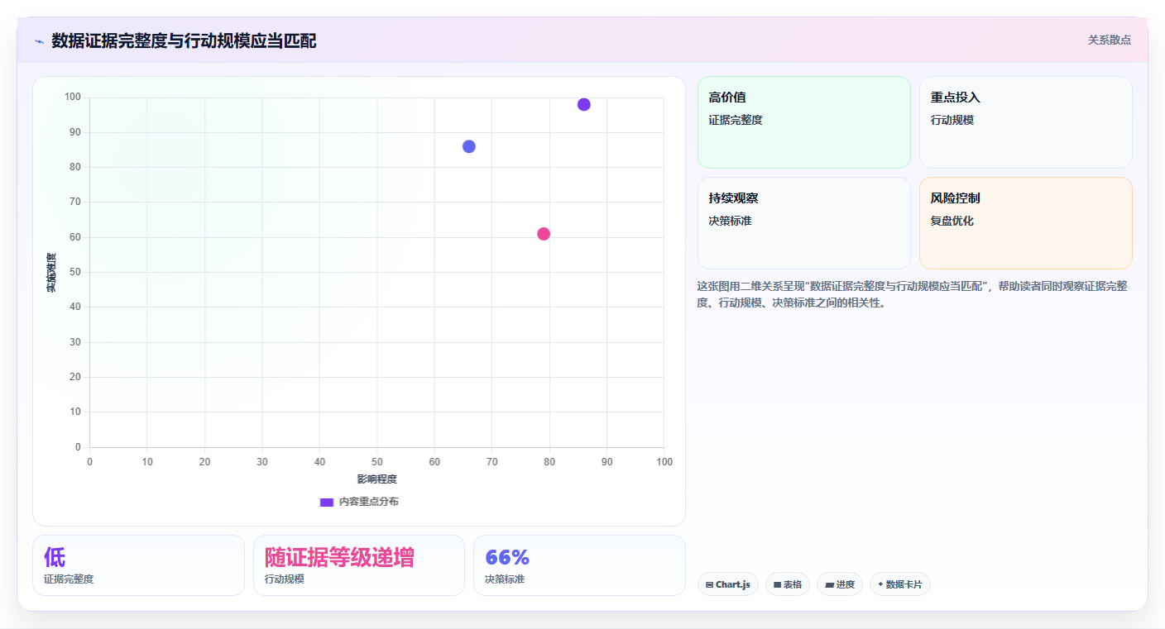
Task: Click the title 数据证据完整度与行动规模应当匹配
Action: [184, 41]
